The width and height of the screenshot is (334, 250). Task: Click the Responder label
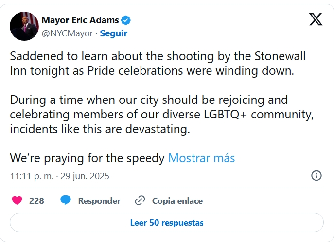pyautogui.click(x=99, y=201)
